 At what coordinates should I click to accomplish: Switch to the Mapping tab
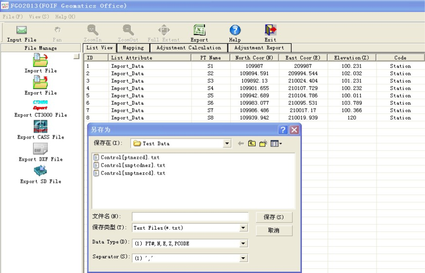pyautogui.click(x=133, y=48)
